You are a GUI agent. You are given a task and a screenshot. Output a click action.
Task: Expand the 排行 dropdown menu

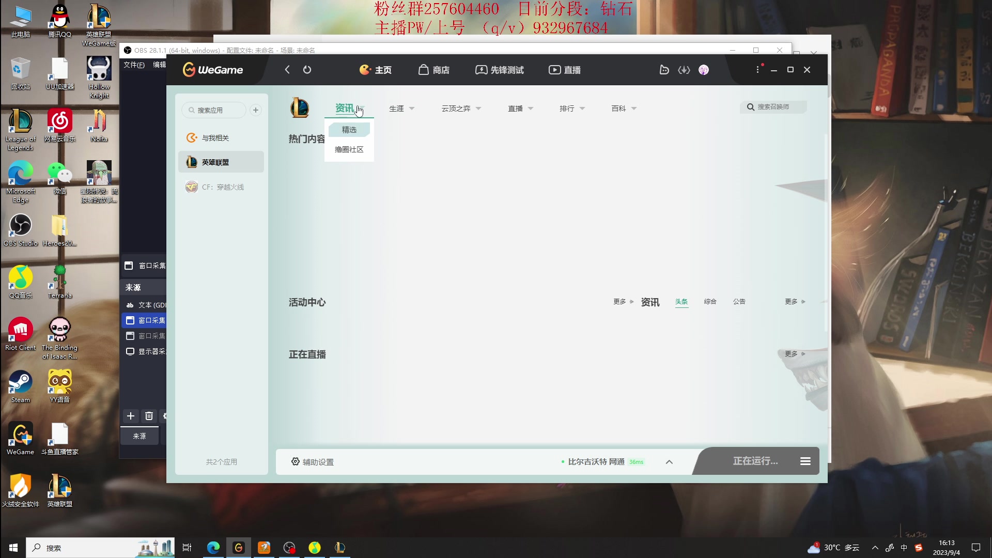tap(571, 109)
